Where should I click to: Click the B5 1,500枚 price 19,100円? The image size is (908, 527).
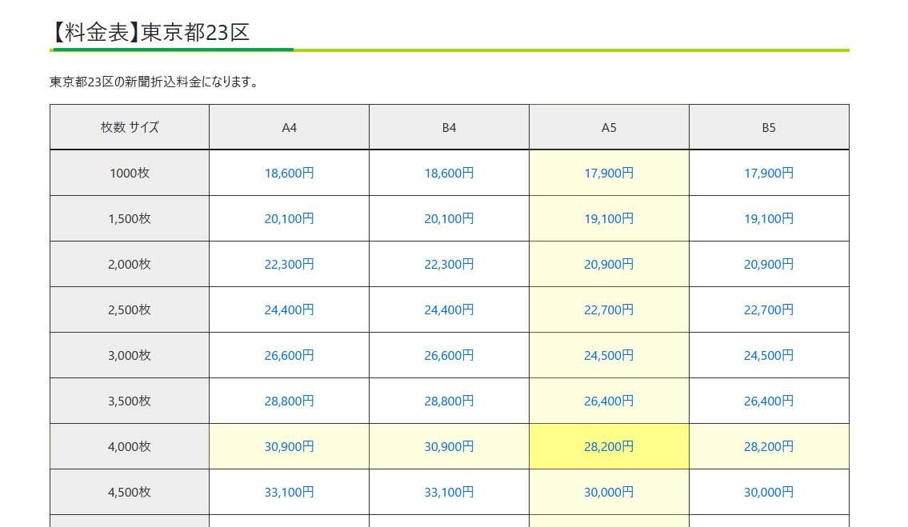[769, 218]
